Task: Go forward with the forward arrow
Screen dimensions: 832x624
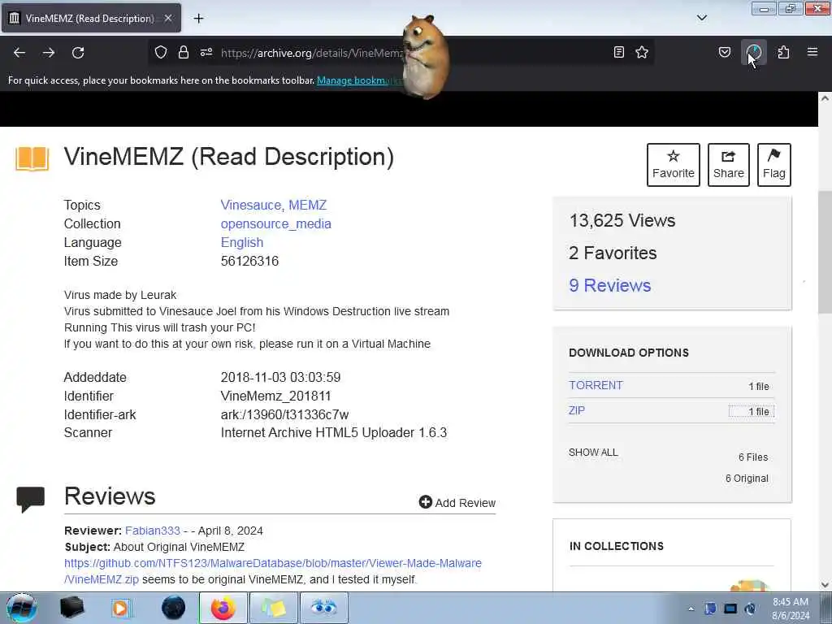Action: 49,53
